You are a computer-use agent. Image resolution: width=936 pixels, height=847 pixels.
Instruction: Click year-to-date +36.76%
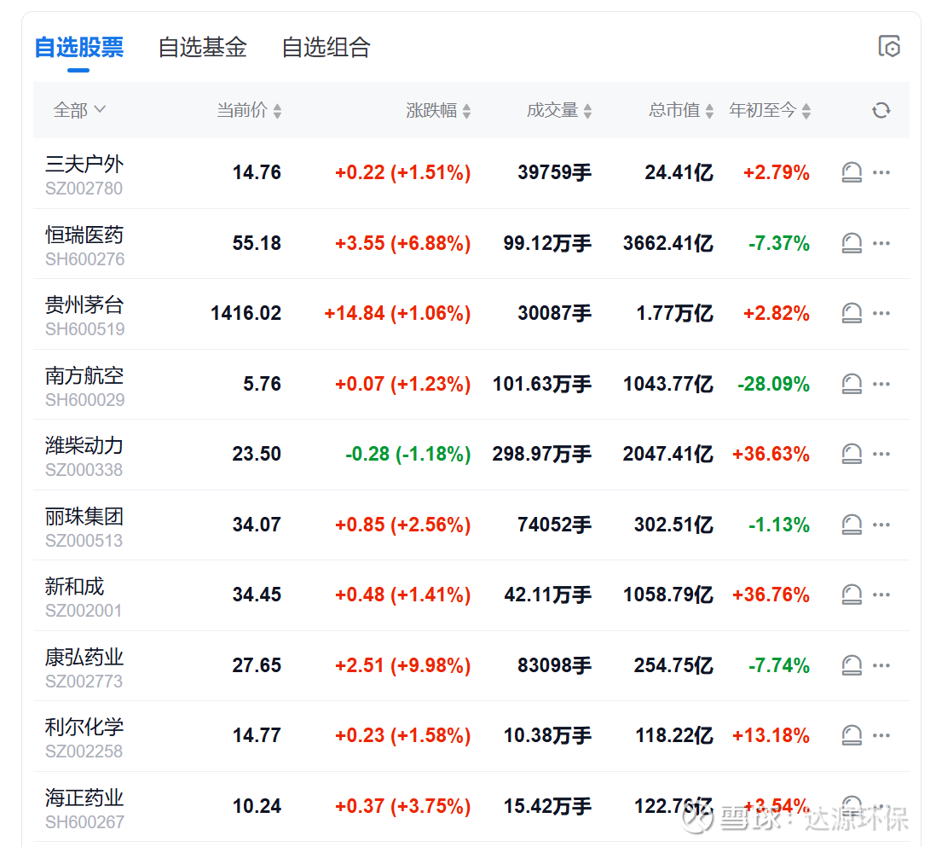(x=771, y=595)
